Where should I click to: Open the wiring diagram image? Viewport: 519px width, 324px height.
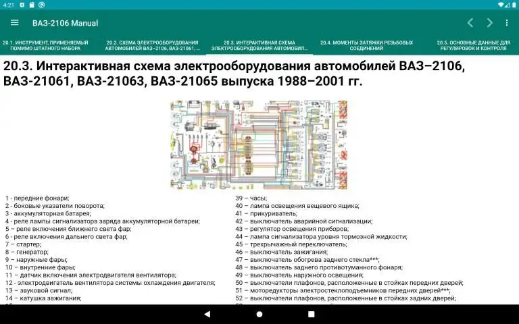click(259, 145)
